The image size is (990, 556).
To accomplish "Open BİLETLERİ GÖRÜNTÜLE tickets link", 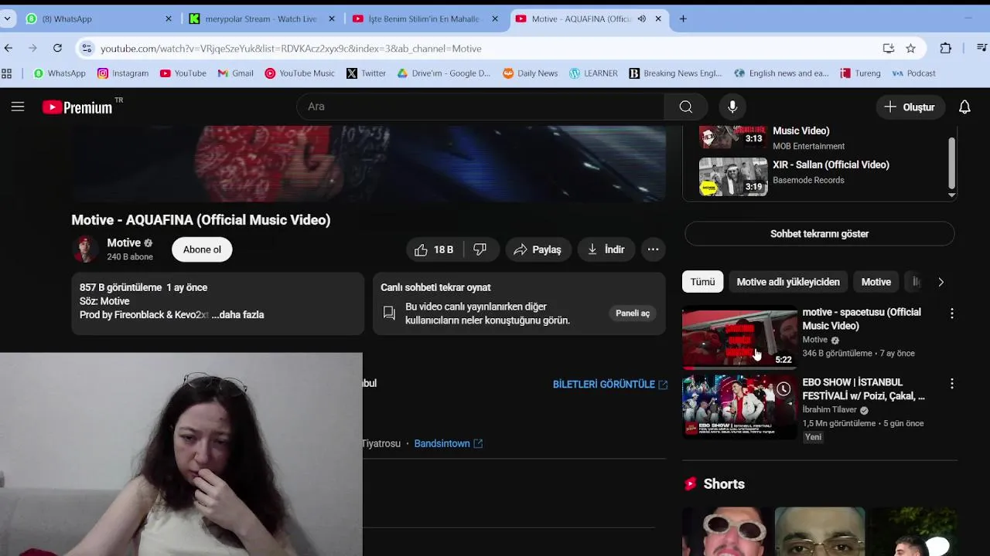I will point(609,384).
